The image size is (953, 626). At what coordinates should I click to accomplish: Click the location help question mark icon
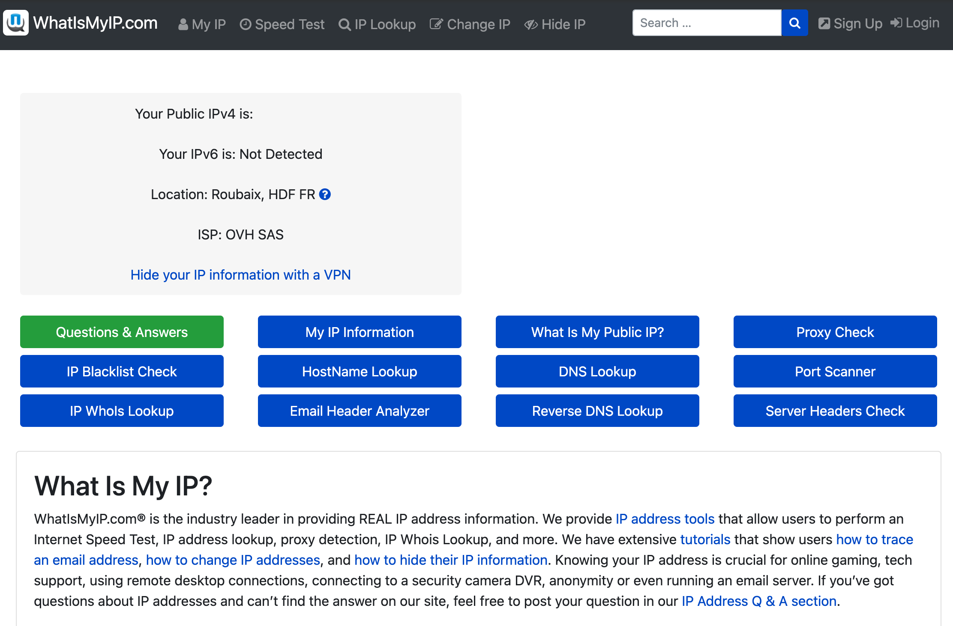pyautogui.click(x=325, y=194)
